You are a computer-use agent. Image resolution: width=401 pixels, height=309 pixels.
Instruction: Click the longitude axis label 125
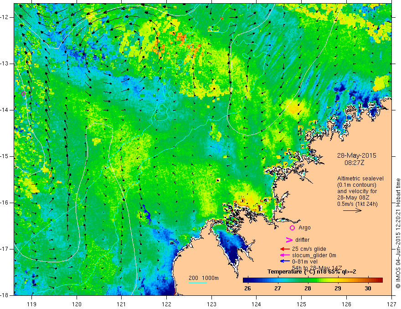[x=302, y=304]
